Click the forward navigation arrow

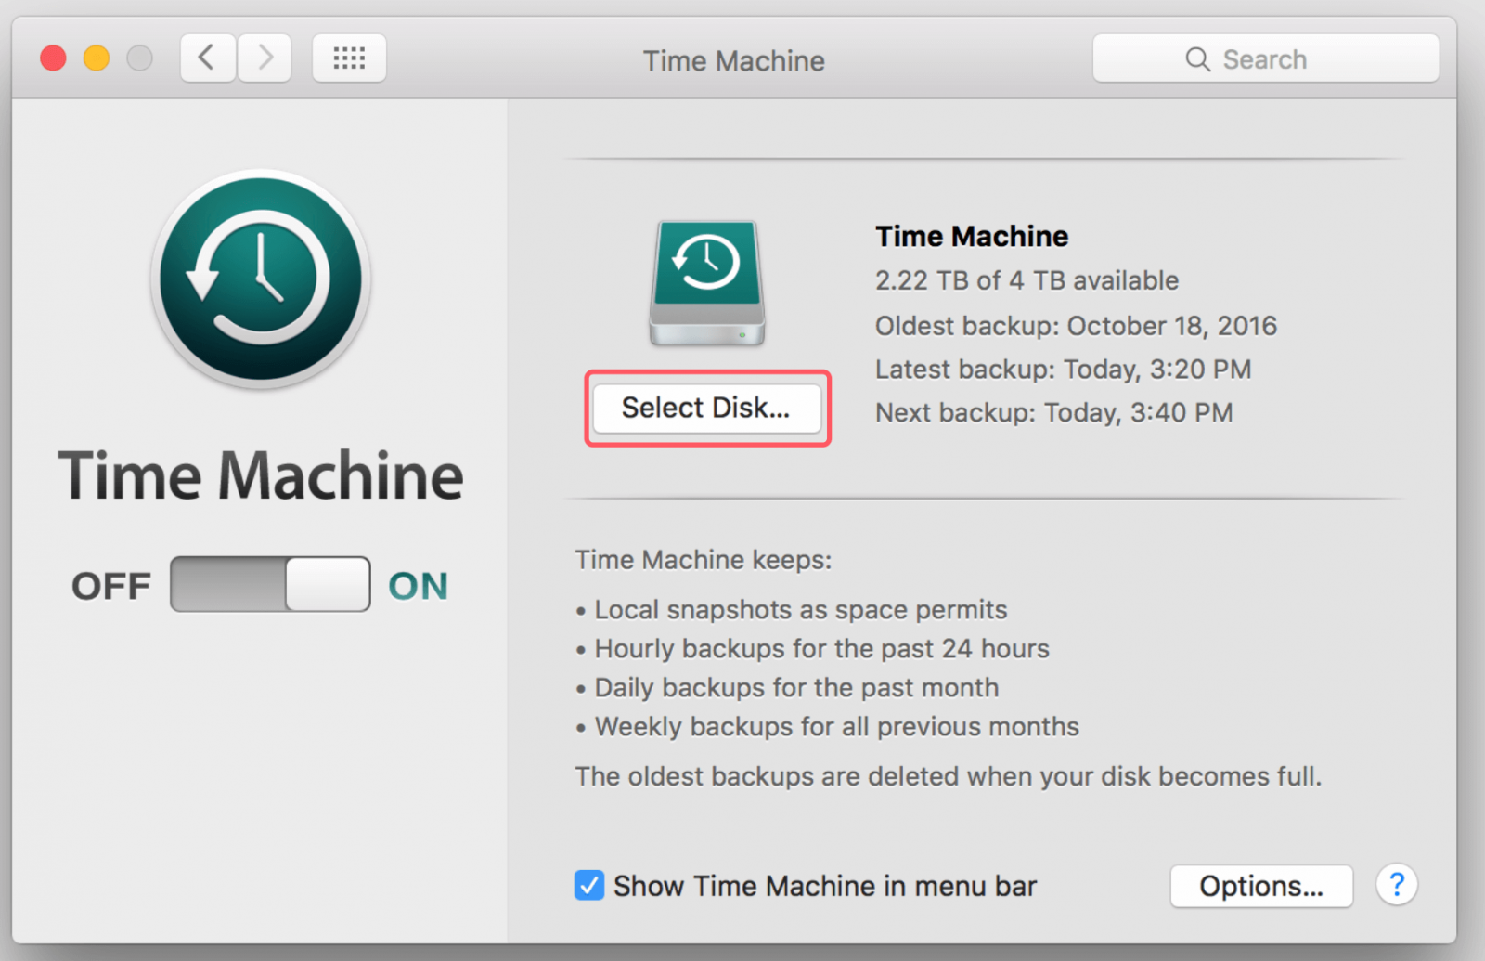[x=265, y=58]
